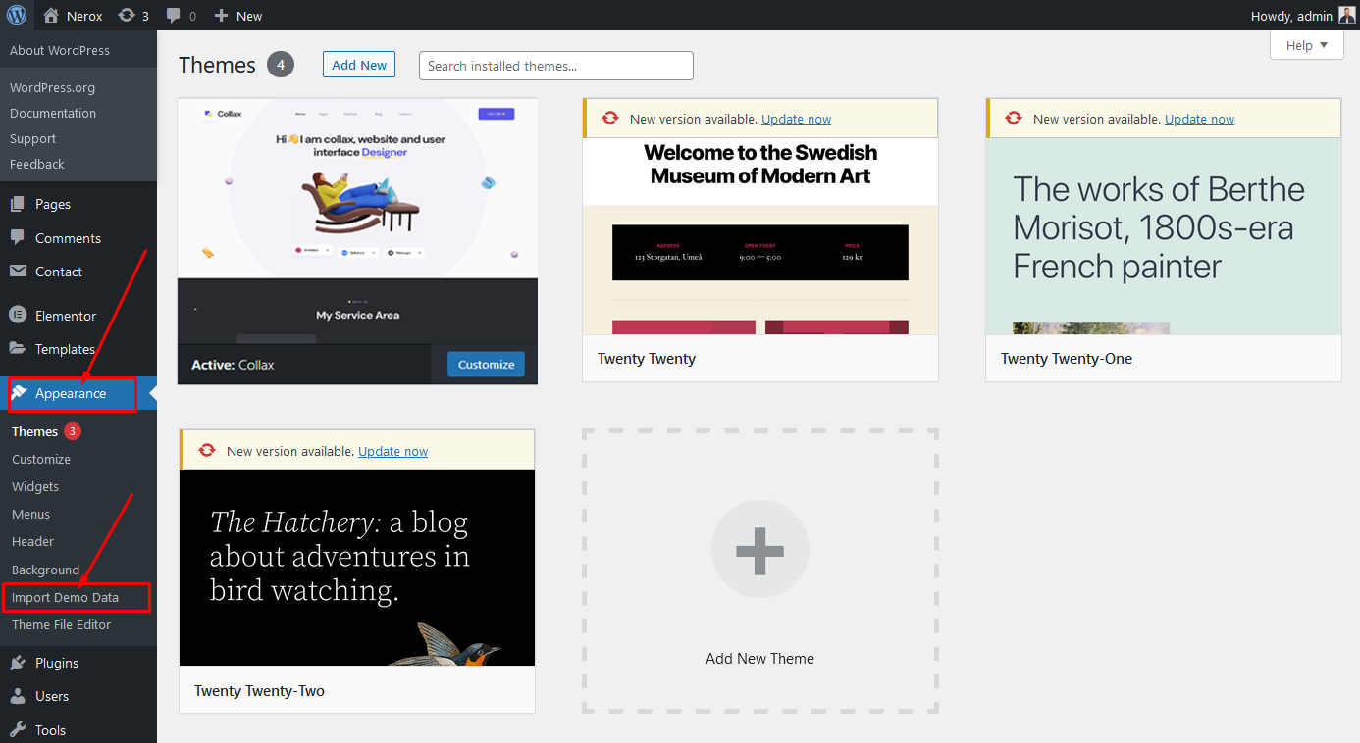Open Feedback menu item
The image size is (1360, 743).
coord(37,164)
